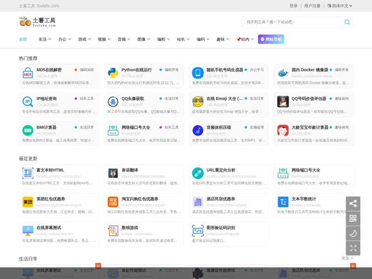Click the 音频处理 tag on 音频体积压缩
Viewport: 372px width, 279px height.
[x=257, y=127]
